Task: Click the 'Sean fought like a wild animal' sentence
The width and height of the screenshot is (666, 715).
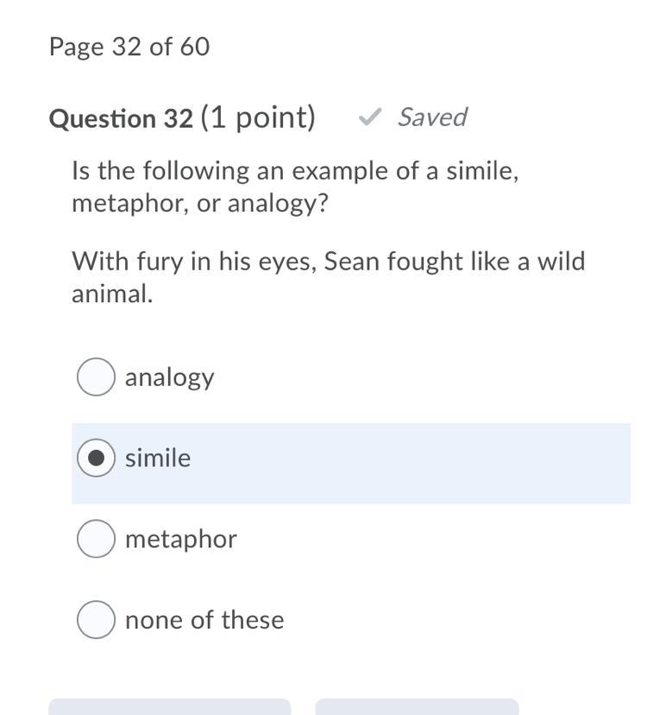Action: [x=328, y=277]
